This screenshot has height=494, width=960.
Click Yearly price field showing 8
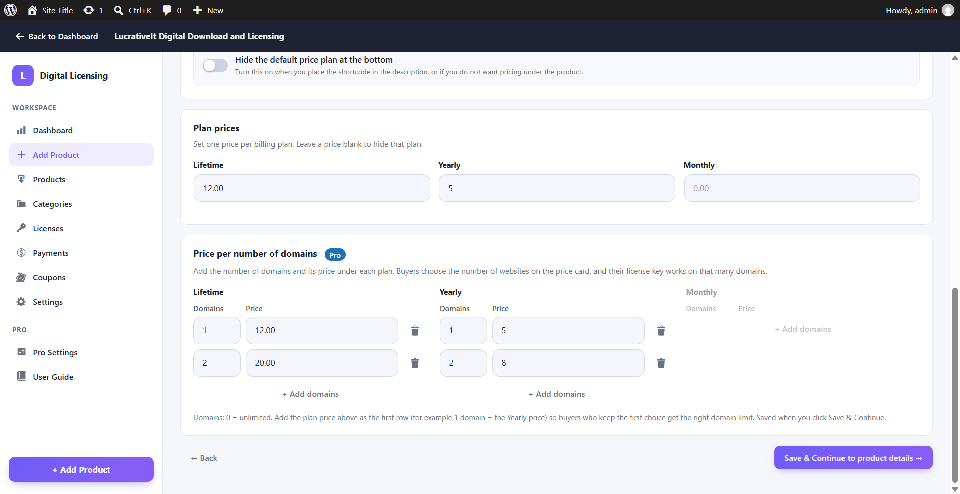[568, 363]
